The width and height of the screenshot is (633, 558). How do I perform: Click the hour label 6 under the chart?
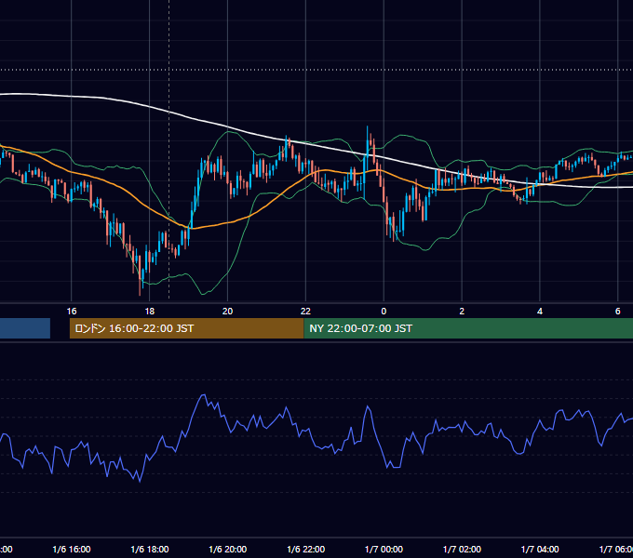click(x=618, y=312)
